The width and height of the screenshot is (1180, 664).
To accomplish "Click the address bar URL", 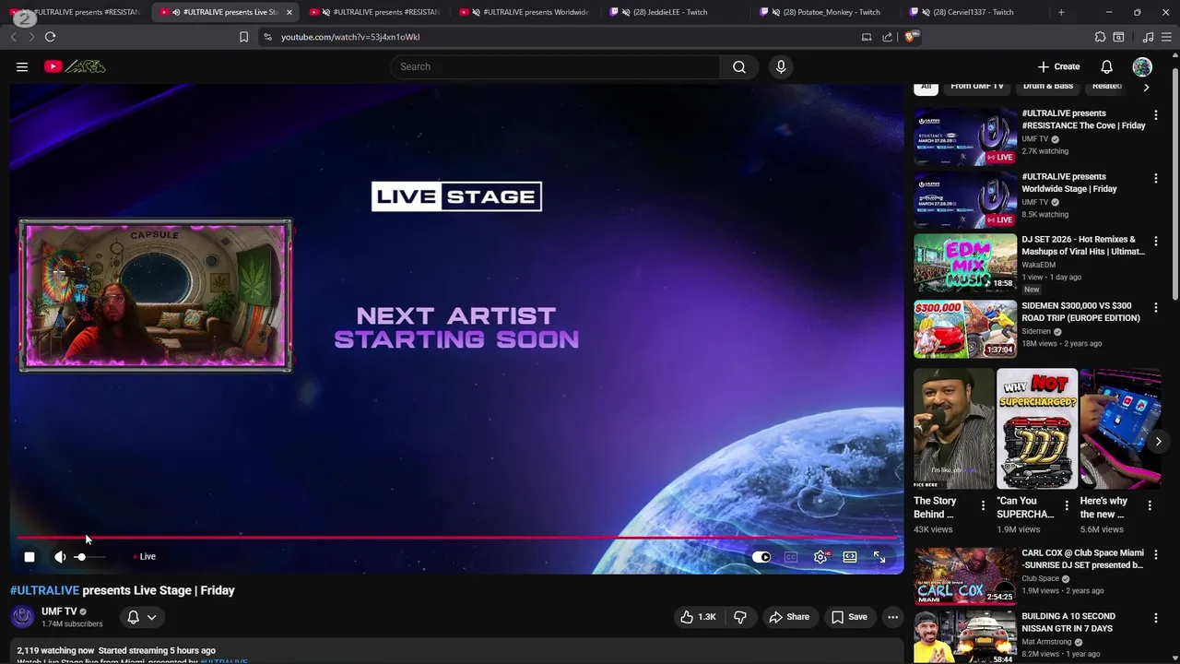I will coord(350,37).
